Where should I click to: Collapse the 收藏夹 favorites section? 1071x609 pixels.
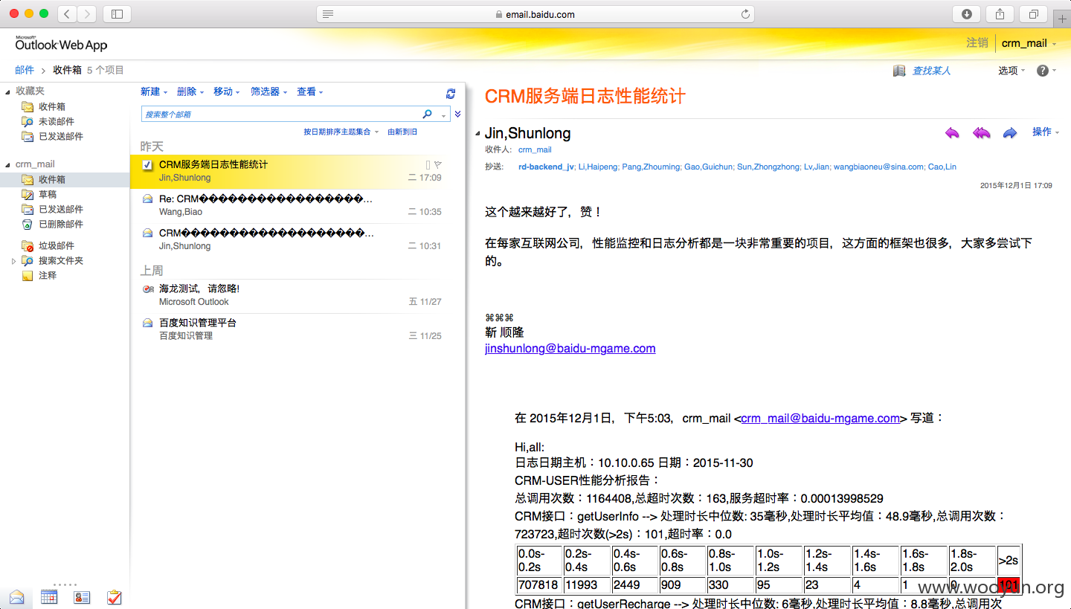[8, 91]
